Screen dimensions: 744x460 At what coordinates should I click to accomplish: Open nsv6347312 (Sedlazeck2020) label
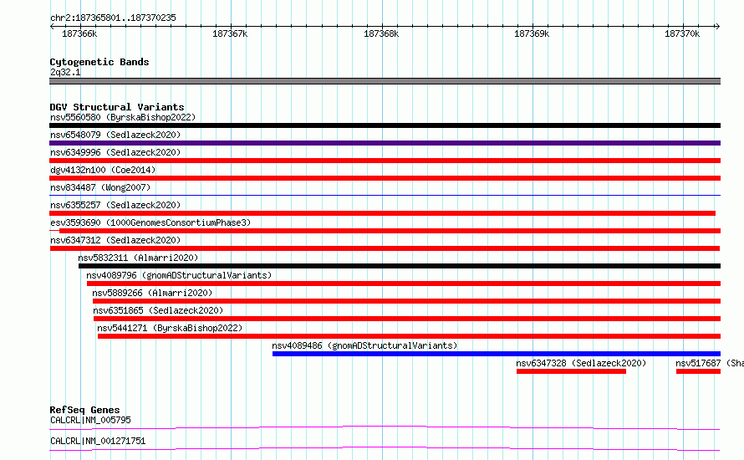(x=115, y=240)
